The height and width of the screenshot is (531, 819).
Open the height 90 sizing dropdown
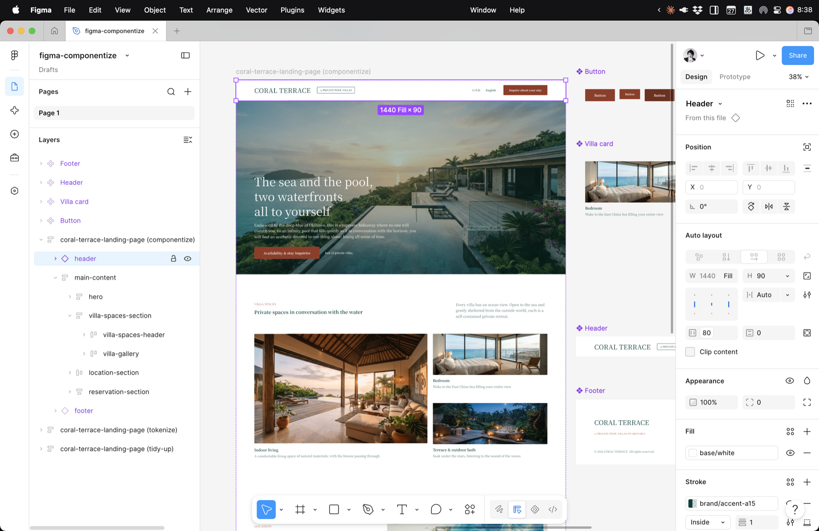tap(787, 276)
